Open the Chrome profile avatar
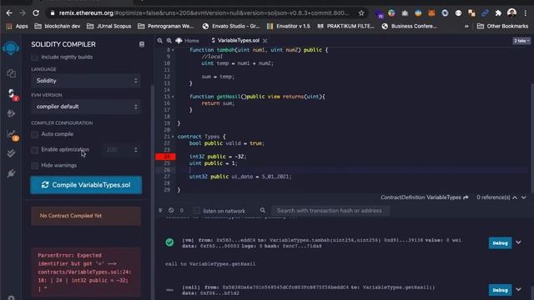The width and height of the screenshot is (534, 300). tap(511, 13)
